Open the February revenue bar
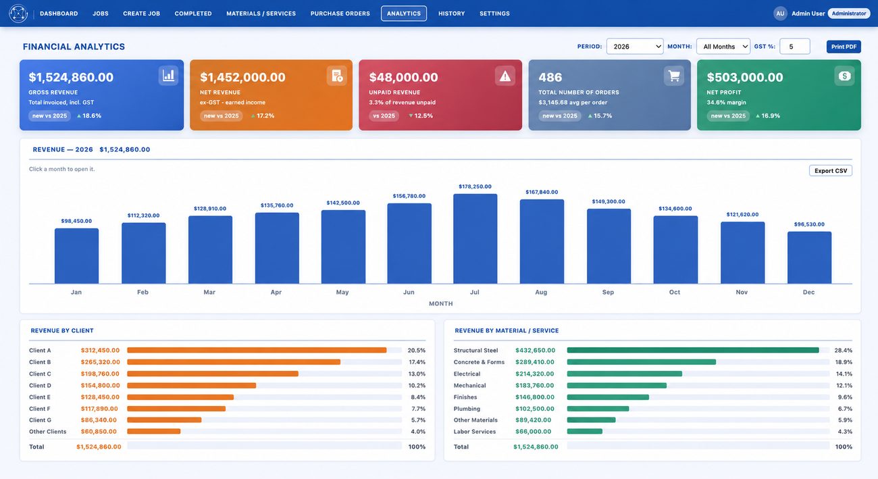This screenshot has width=878, height=479. click(143, 253)
